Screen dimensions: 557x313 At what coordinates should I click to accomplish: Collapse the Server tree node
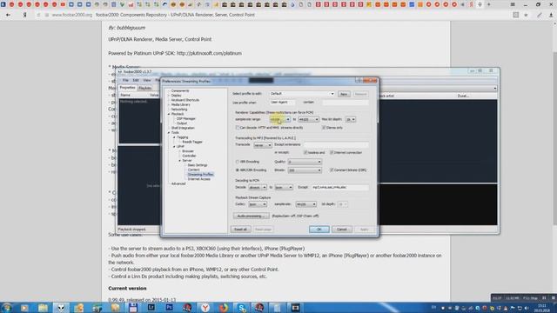pyautogui.click(x=180, y=161)
